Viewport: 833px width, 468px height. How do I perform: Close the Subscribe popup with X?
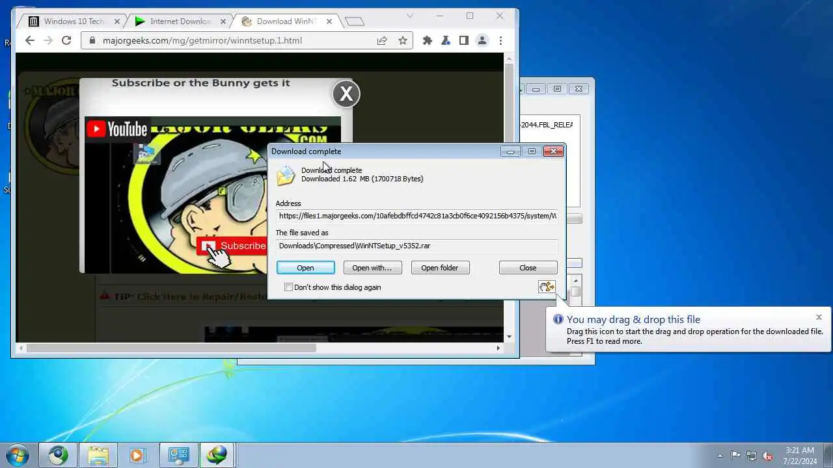[x=346, y=94]
